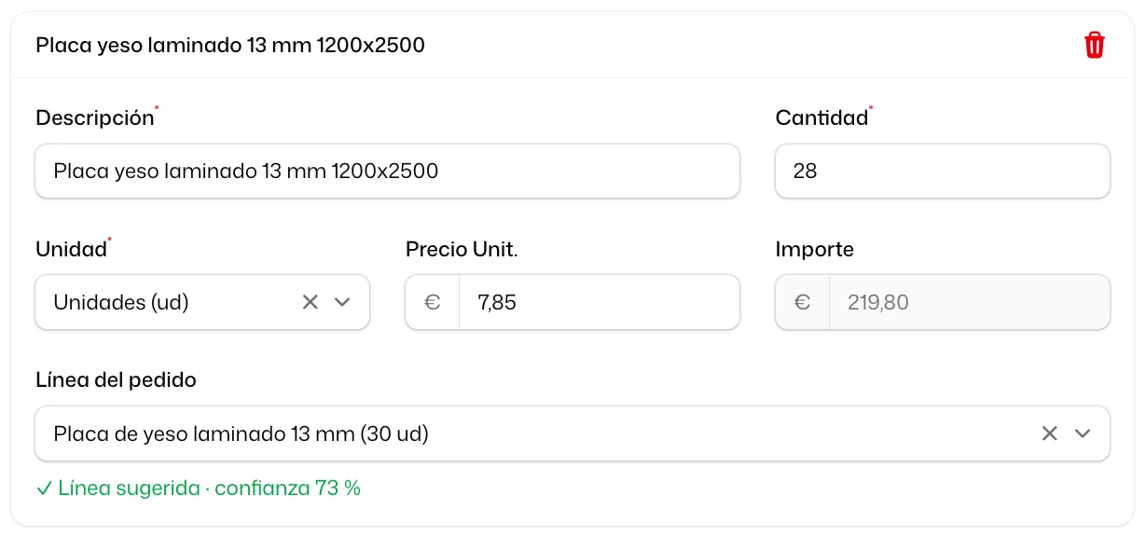Clear the Unidad selection with the X icon
This screenshot has width=1146, height=537.
tap(311, 302)
